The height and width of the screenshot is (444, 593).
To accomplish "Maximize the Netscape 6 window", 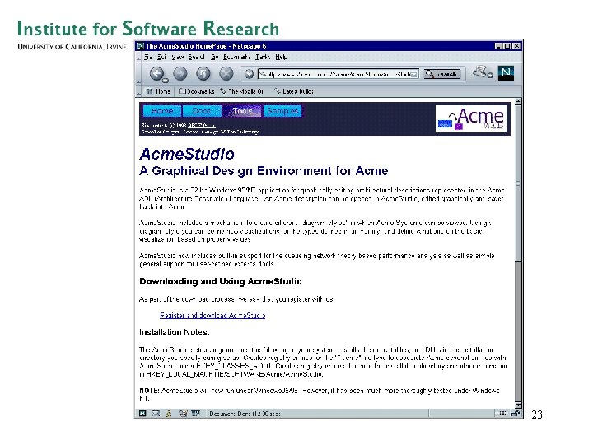I will [x=507, y=46].
